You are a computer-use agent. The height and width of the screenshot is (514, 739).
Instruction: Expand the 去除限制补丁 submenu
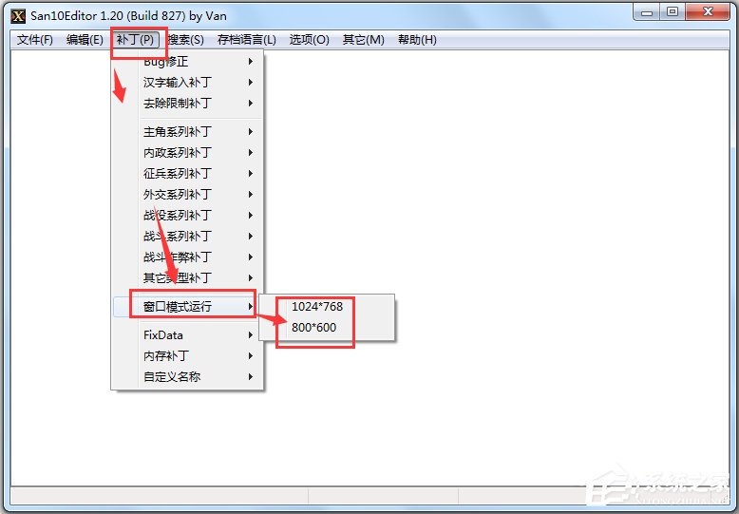pyautogui.click(x=187, y=103)
